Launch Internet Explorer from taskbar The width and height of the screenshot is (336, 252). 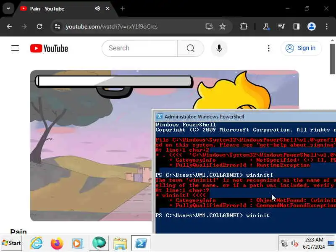(36, 243)
